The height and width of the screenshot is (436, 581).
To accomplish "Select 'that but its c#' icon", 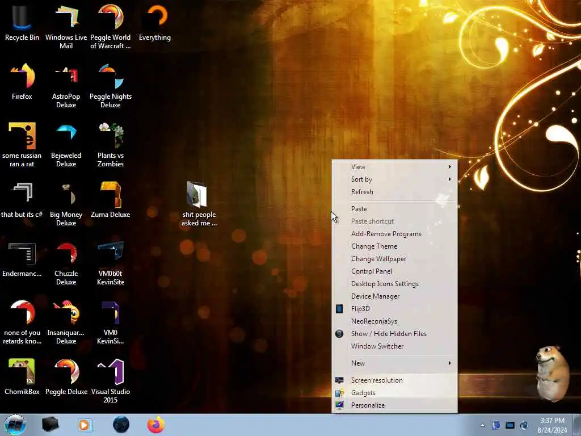I will pos(22,200).
